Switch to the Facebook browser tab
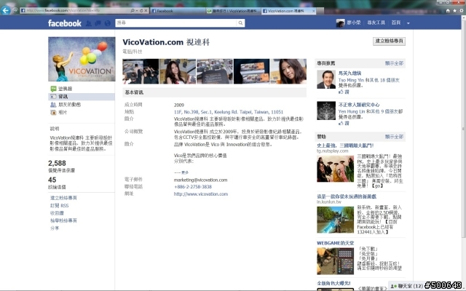The width and height of the screenshot is (466, 291). [178, 11]
